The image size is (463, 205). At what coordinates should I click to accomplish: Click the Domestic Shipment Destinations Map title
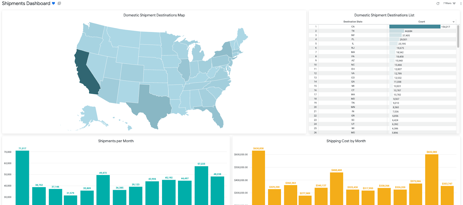154,15
